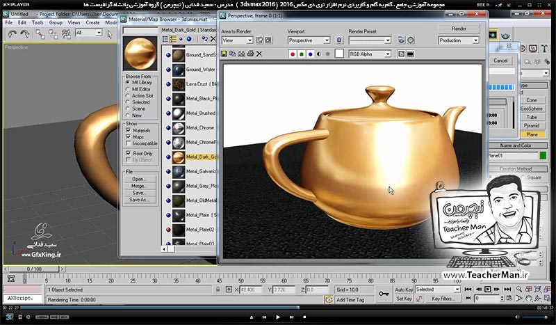The image size is (556, 325).
Task: Open Tools menu in 3ds Max
Action: coord(38,22)
